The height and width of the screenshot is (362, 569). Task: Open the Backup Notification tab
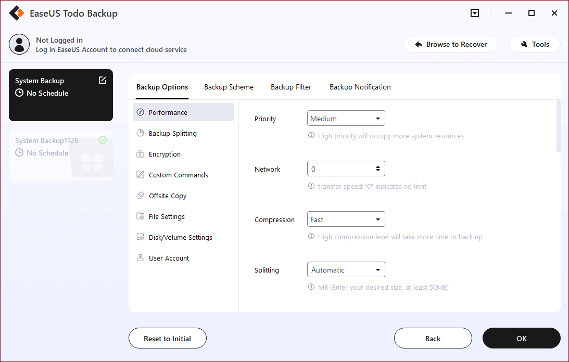tap(360, 87)
